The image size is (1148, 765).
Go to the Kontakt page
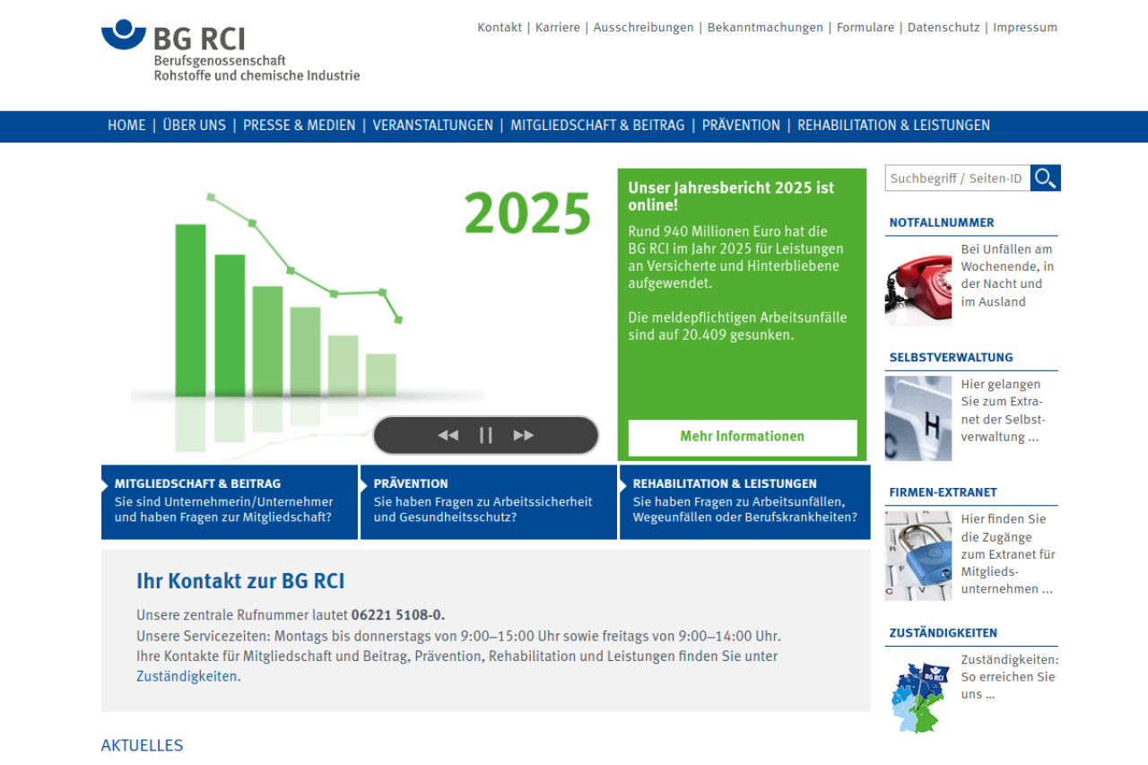[500, 28]
